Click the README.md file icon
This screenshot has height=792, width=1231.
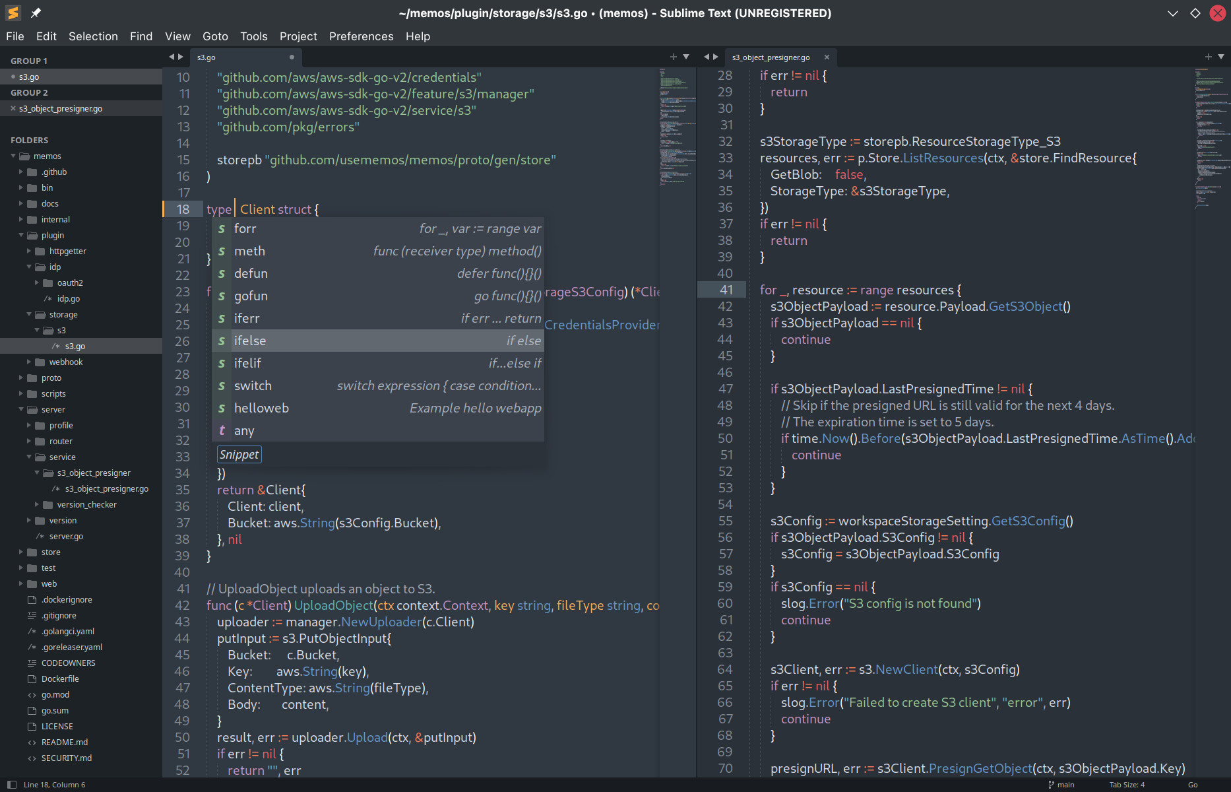pyautogui.click(x=32, y=742)
